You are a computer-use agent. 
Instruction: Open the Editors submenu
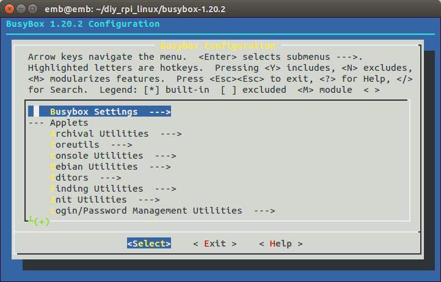[x=86, y=178]
